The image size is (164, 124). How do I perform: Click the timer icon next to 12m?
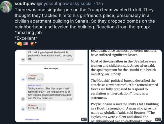(x=42, y=79)
